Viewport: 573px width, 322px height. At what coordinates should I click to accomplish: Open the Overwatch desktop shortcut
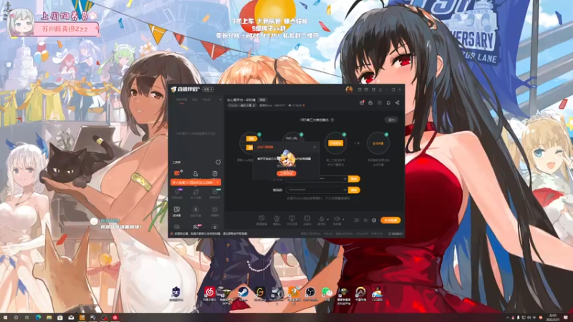point(361,293)
